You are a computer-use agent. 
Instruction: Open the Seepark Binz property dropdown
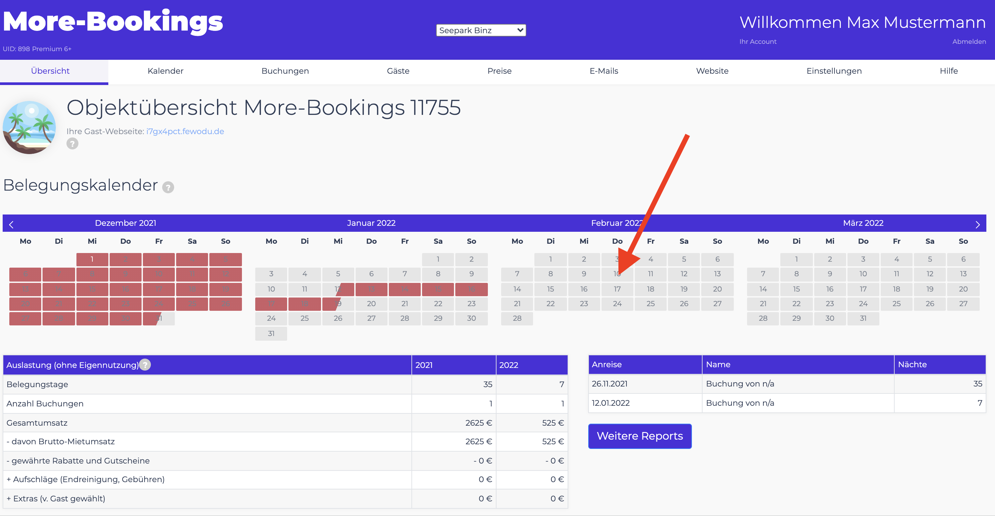(x=481, y=30)
